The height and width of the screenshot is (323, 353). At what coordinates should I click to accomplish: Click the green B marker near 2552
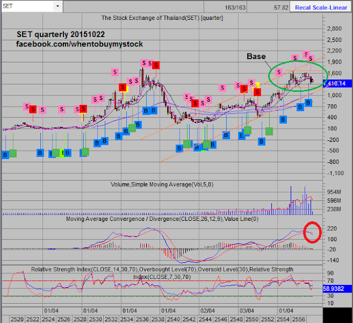pyautogui.click(x=269, y=131)
